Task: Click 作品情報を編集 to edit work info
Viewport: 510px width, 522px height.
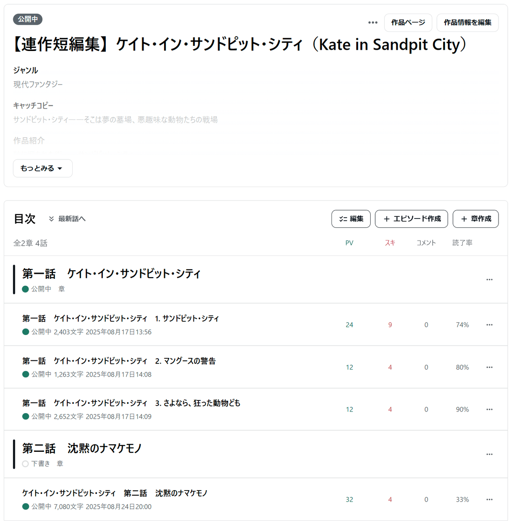Action: [x=467, y=23]
